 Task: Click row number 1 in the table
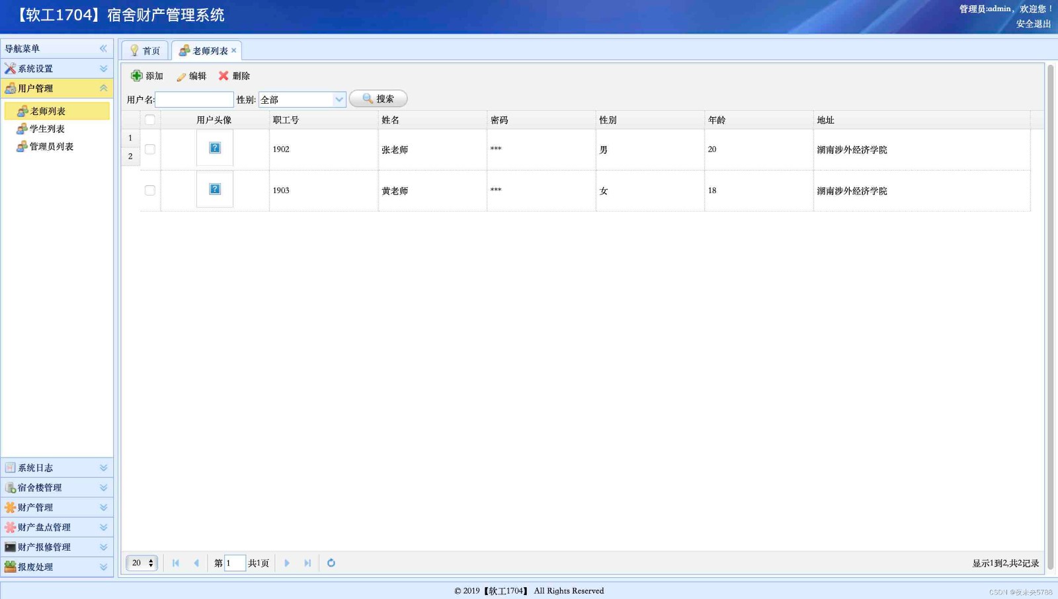pyautogui.click(x=130, y=138)
